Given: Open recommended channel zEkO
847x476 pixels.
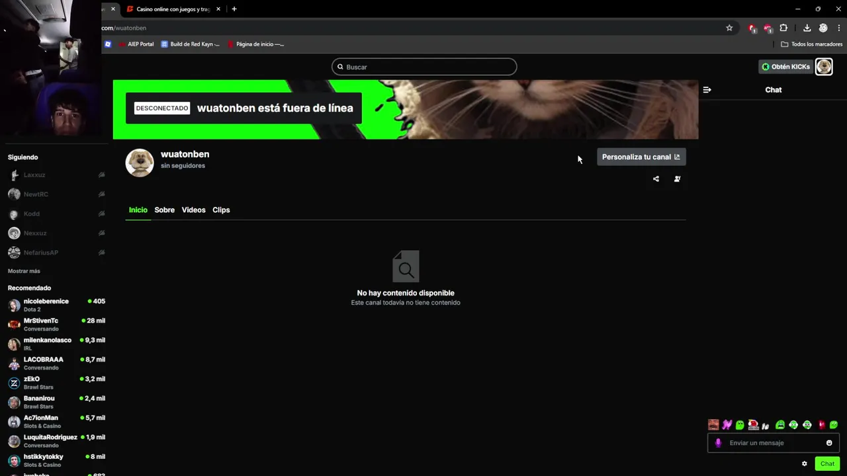Looking at the screenshot, I should [56, 383].
